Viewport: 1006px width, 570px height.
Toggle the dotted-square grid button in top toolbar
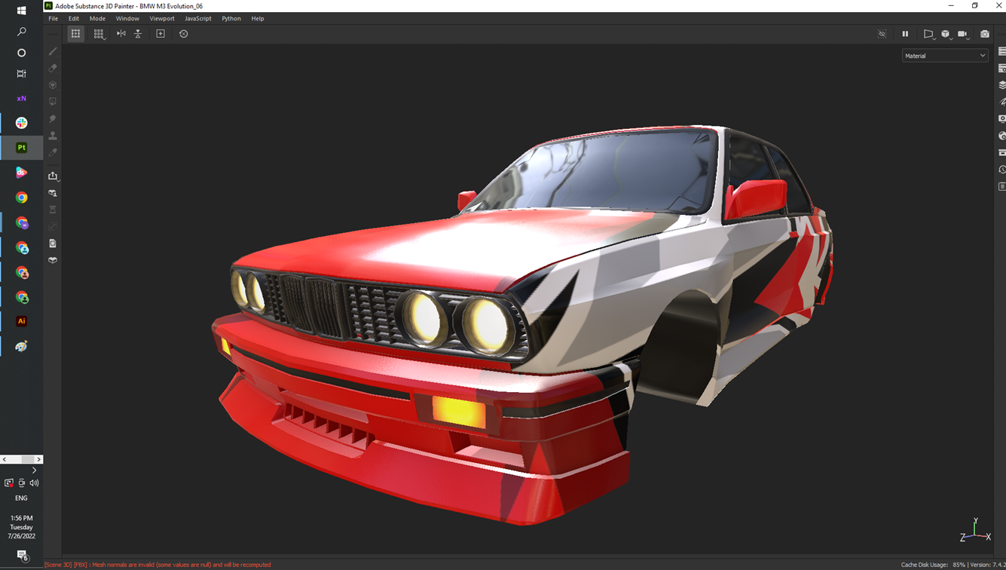click(x=75, y=34)
